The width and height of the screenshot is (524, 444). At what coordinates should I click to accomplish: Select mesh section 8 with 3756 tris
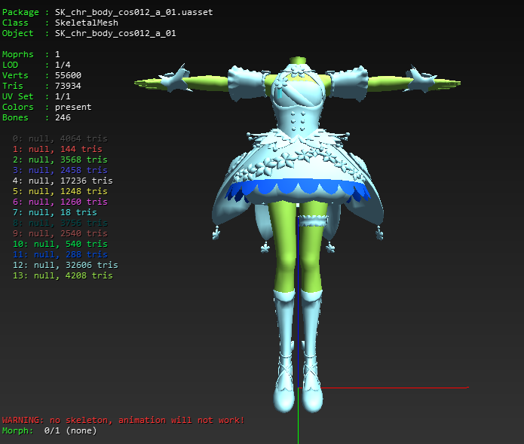(60, 224)
